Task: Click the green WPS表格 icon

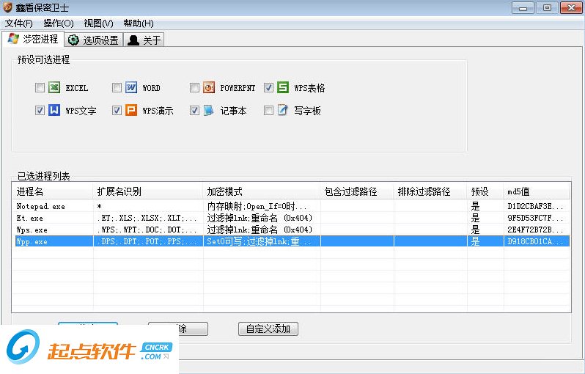Action: (283, 87)
